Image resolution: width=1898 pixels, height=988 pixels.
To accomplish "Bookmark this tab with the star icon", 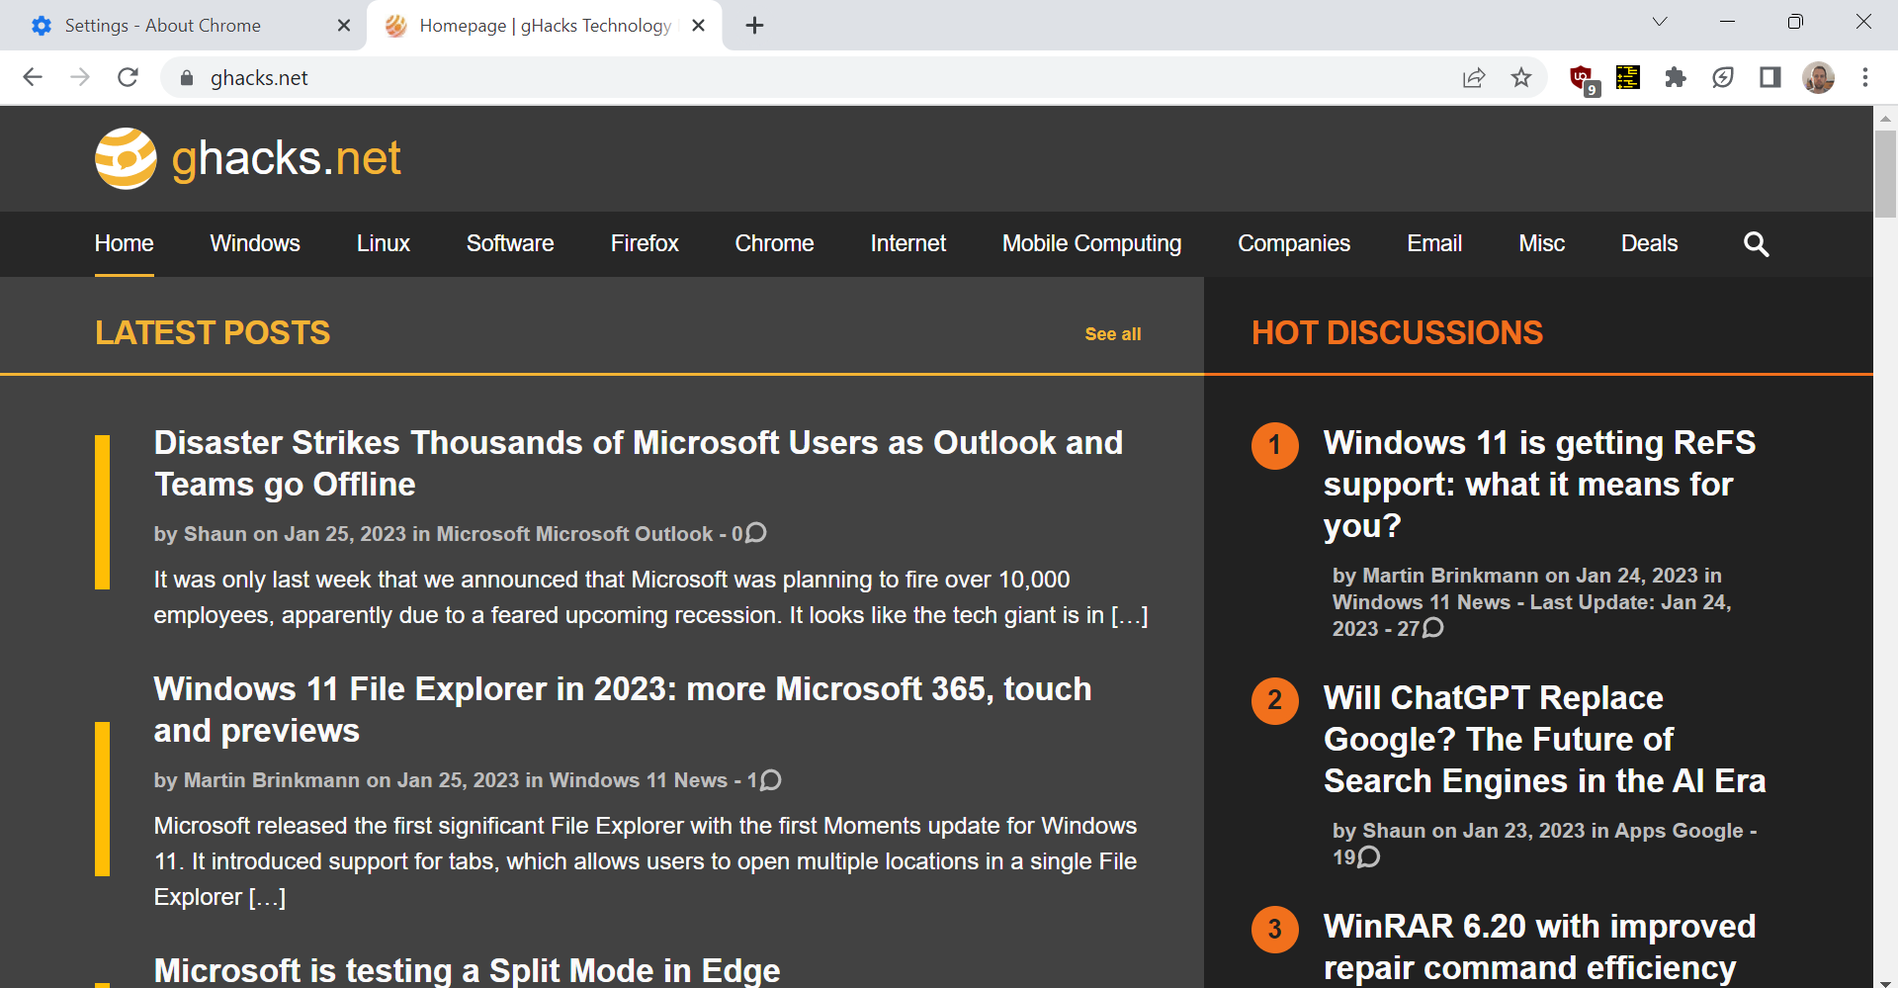I will click(x=1521, y=78).
